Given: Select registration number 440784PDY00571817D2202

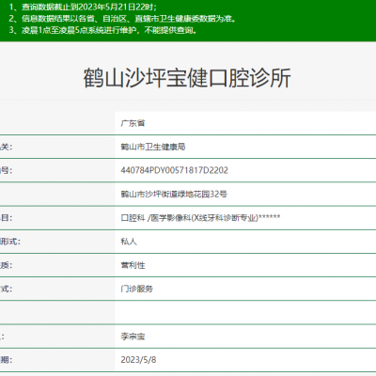Looking at the screenshot, I should coord(175,170).
